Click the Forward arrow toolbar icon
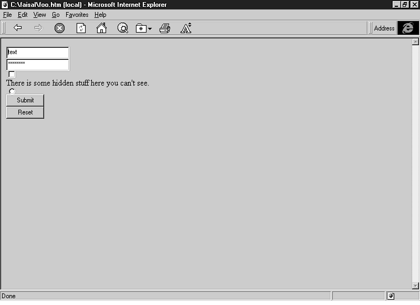This screenshot has width=420, height=305. point(38,28)
